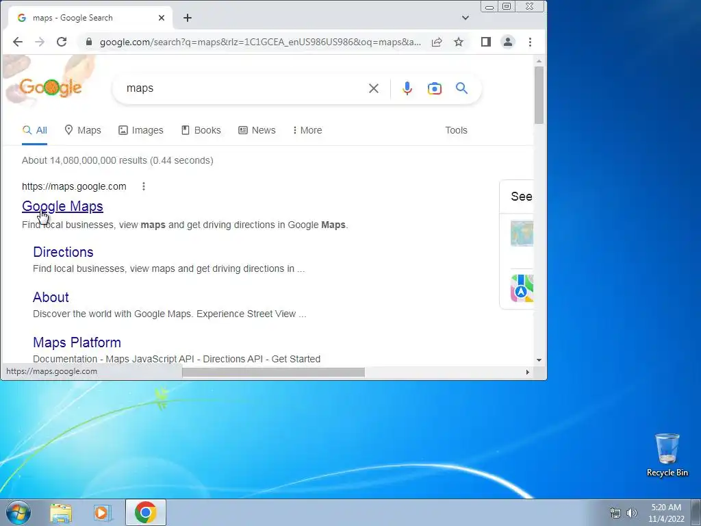The image size is (701, 526).
Task: Toggle the Chrome side panel
Action: click(x=486, y=42)
